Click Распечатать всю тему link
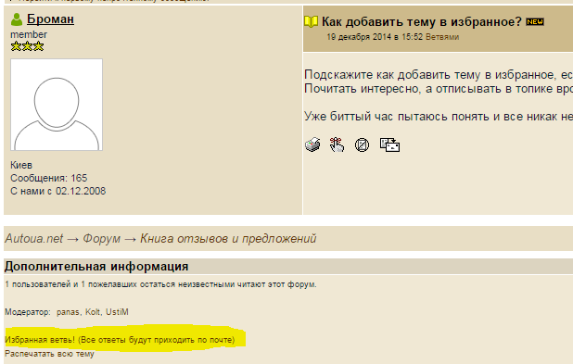The width and height of the screenshot is (573, 364). [x=49, y=354]
